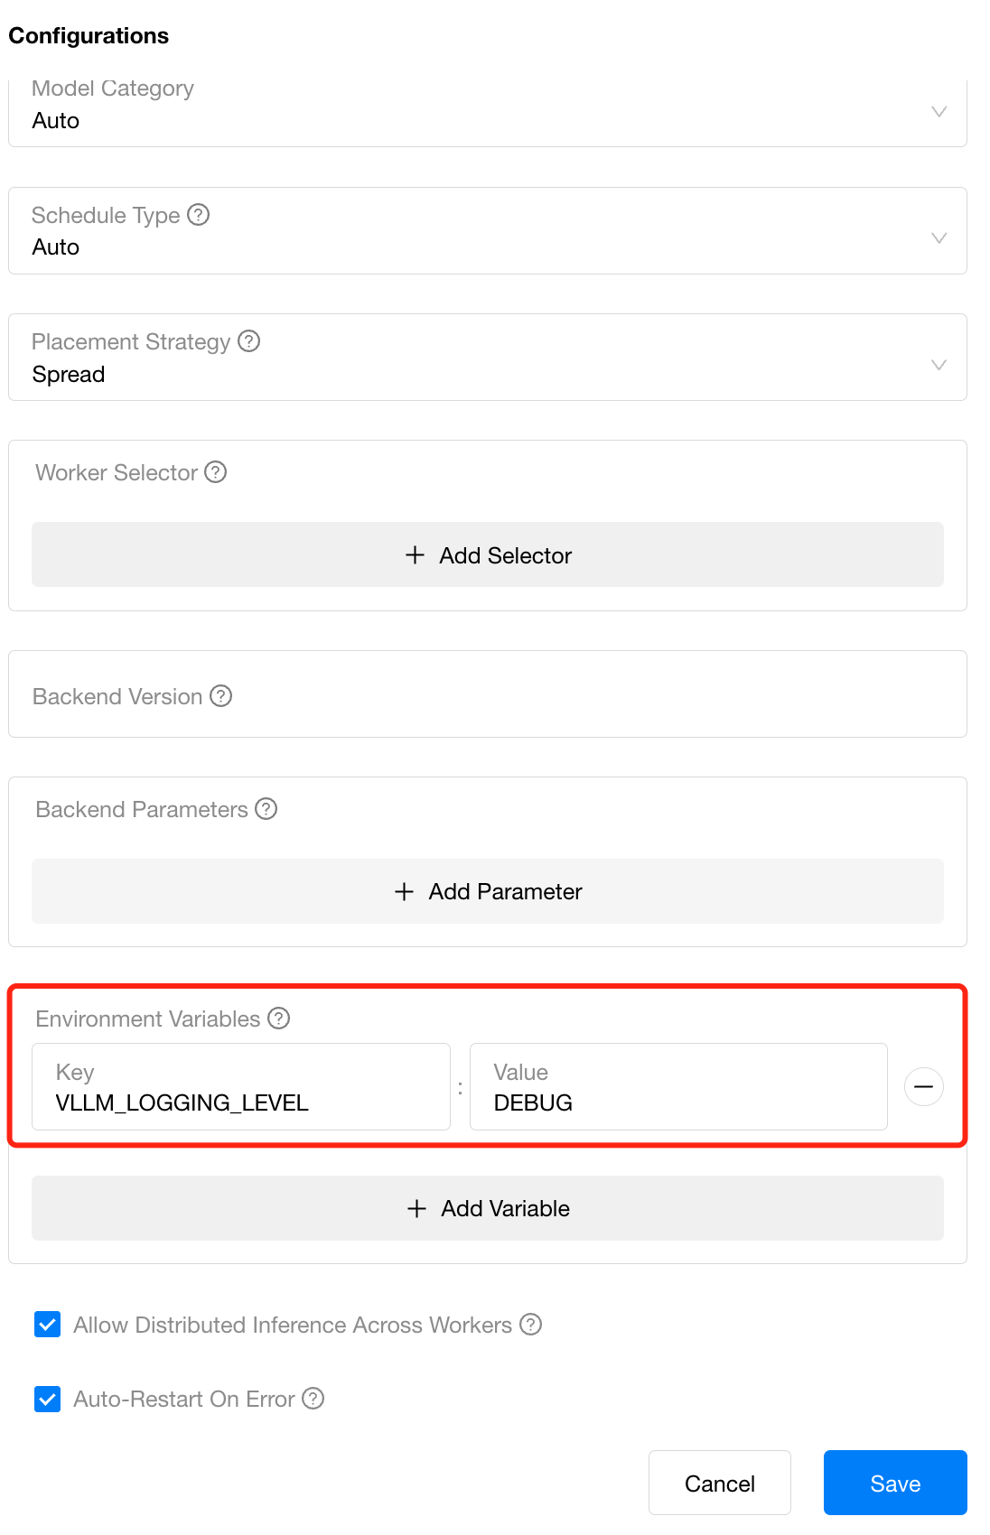The height and width of the screenshot is (1535, 990).
Task: Click the Add Selector button
Action: click(488, 554)
